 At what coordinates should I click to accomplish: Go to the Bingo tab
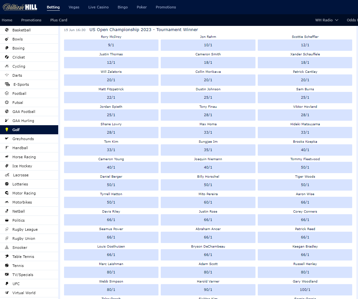click(123, 7)
